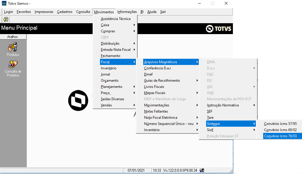Select Inventário in the Movimentos menu

click(118, 68)
